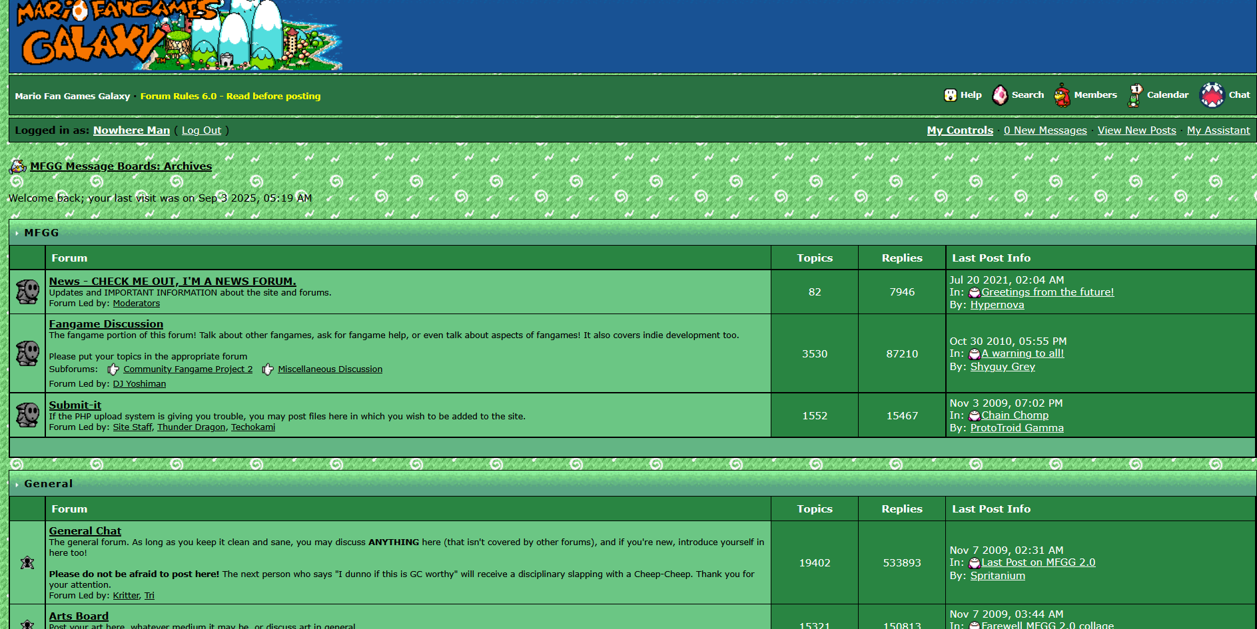The height and width of the screenshot is (629, 1257).
Task: Click the Members shy guy icon
Action: coord(1062,95)
